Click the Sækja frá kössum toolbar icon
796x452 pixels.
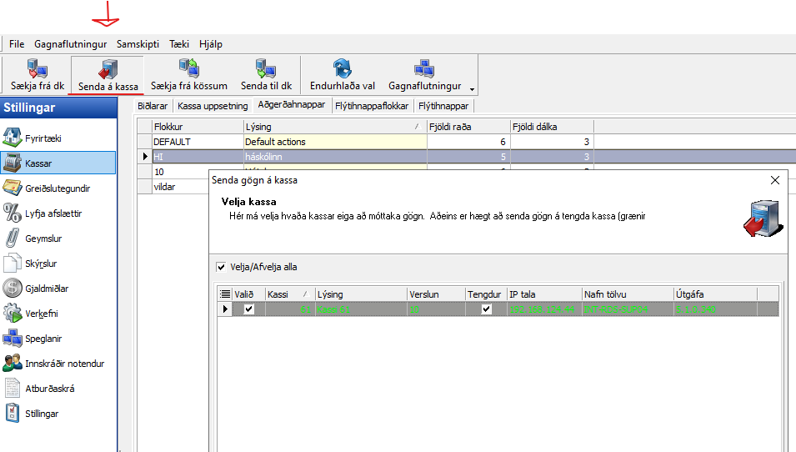[189, 68]
